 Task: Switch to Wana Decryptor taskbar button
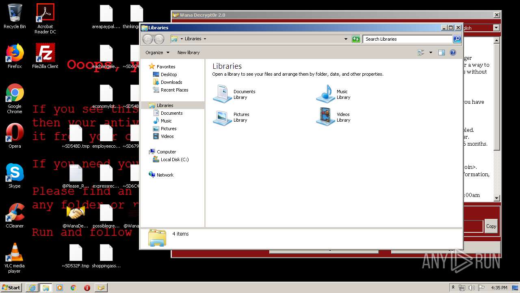pyautogui.click(x=101, y=288)
